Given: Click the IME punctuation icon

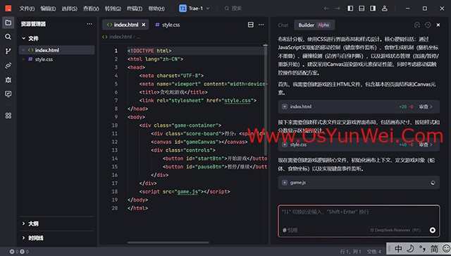Looking at the screenshot, I should point(422,248).
